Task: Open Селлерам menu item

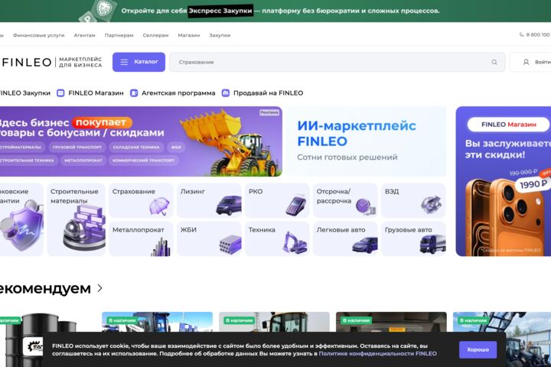Action: tap(155, 35)
